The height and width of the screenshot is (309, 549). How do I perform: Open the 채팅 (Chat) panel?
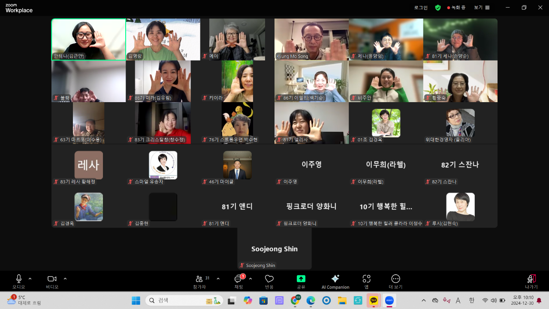238,281
